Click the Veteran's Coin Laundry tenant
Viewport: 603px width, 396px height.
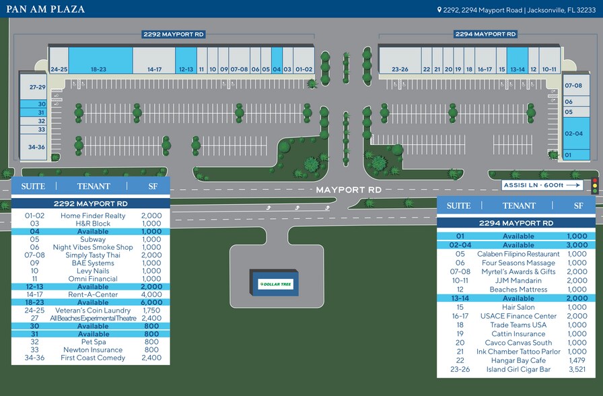(93, 310)
